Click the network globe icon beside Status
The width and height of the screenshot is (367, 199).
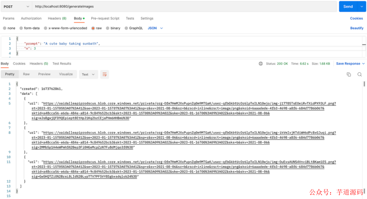(x=261, y=64)
